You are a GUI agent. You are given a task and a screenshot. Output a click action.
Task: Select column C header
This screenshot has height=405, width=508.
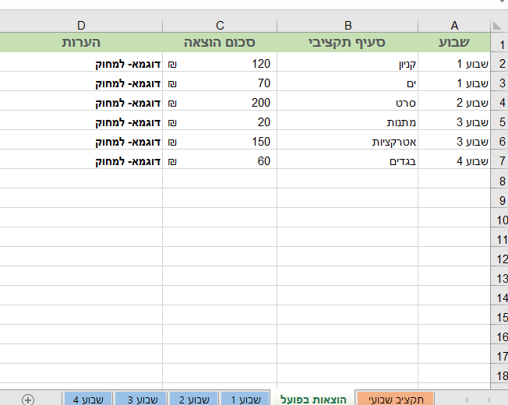tap(220, 25)
